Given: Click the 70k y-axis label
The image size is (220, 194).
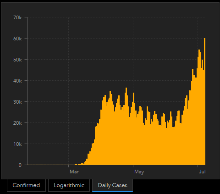Looking at the screenshot, I should coord(17,18).
